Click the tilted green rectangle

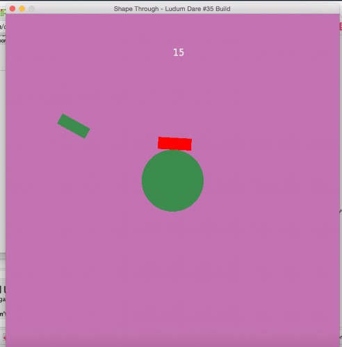tap(74, 126)
